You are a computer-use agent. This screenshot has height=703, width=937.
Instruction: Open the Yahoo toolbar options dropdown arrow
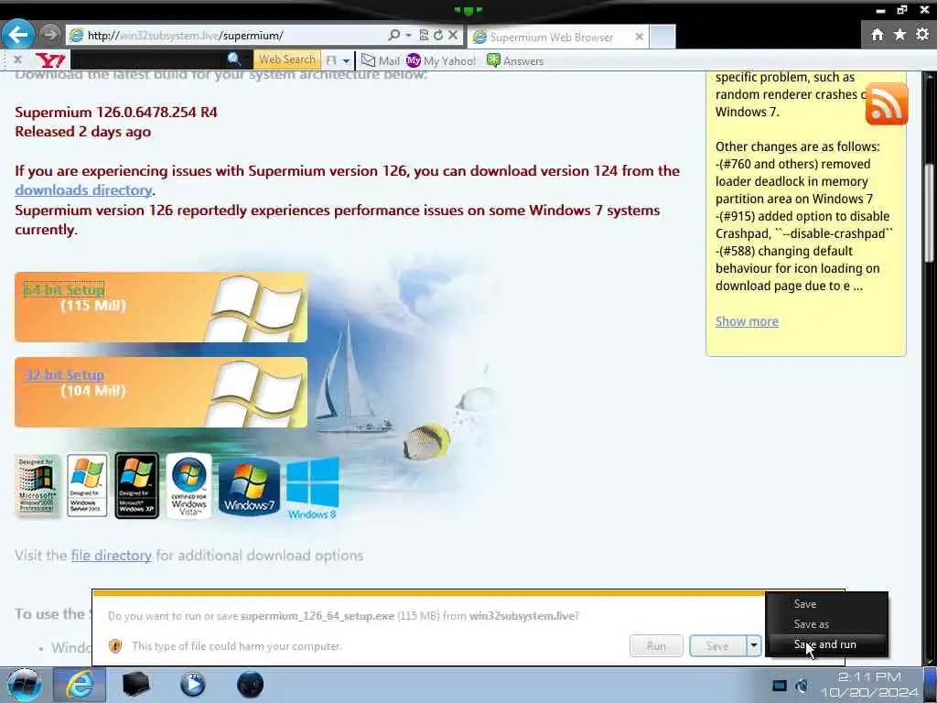[x=346, y=61]
